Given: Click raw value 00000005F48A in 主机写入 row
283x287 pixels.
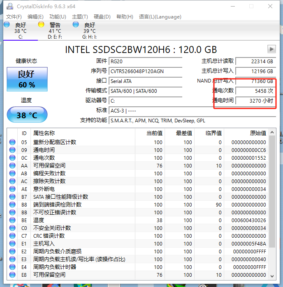Looking at the screenshot, I should [248, 243].
